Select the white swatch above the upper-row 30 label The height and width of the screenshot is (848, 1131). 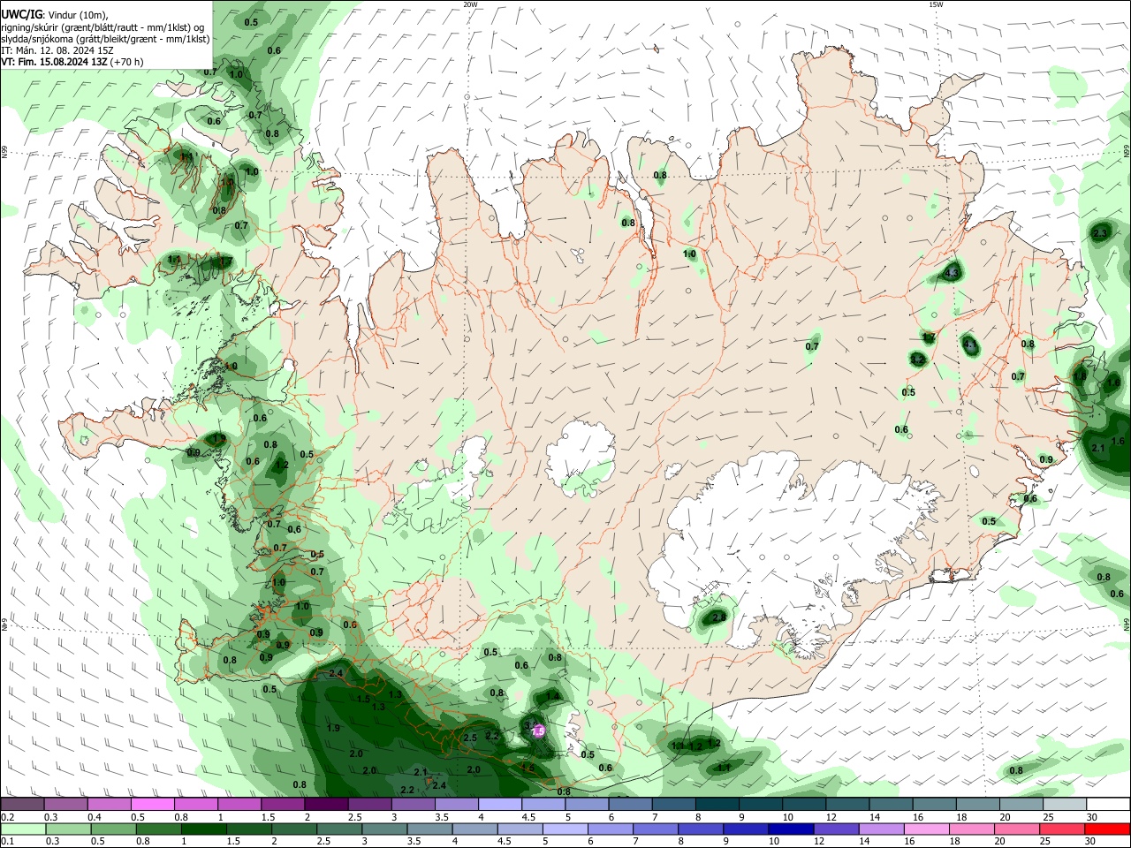click(x=1108, y=805)
